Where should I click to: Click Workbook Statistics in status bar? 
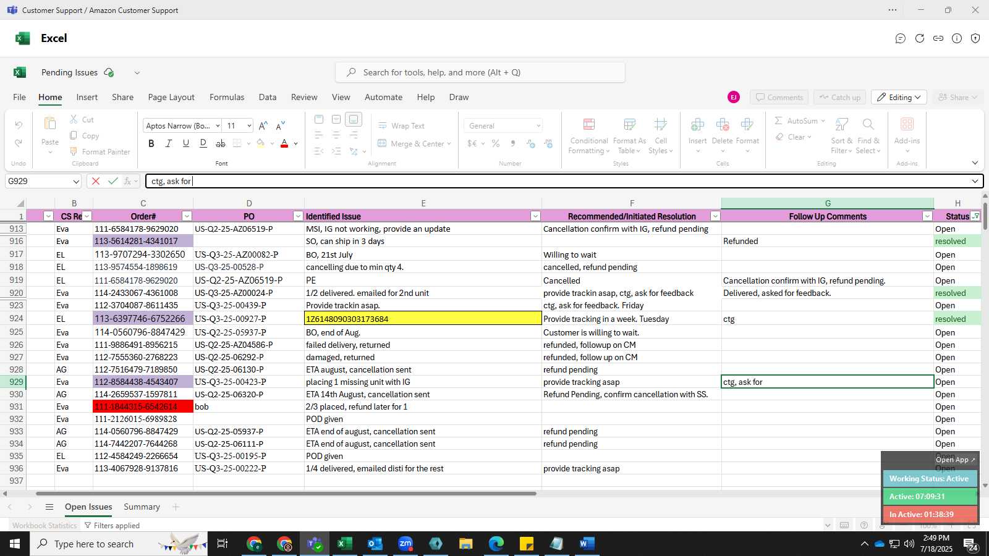45,526
